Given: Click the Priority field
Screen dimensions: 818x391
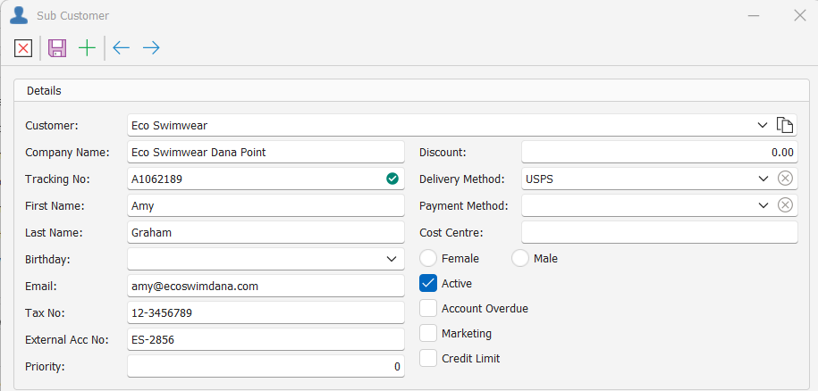Looking at the screenshot, I should point(266,367).
